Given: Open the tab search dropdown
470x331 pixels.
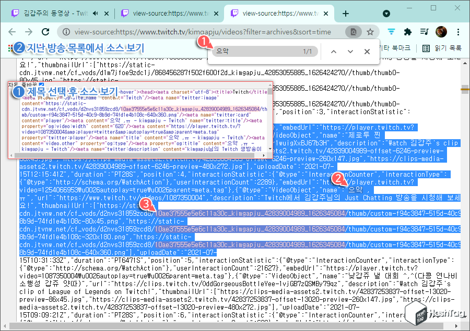Looking at the screenshot, I should (386, 14).
